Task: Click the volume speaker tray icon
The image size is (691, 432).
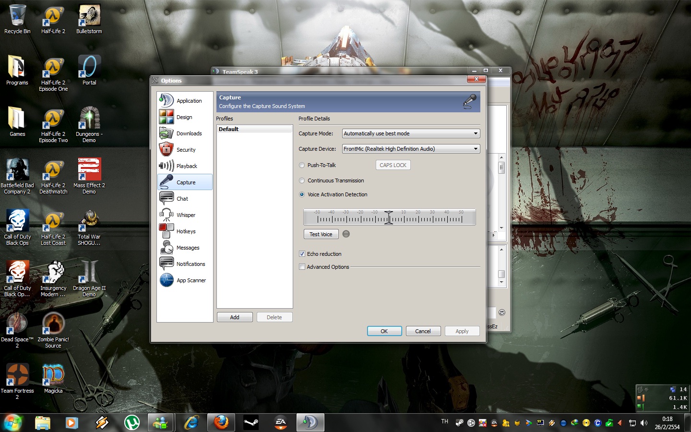Action: pyautogui.click(x=643, y=423)
